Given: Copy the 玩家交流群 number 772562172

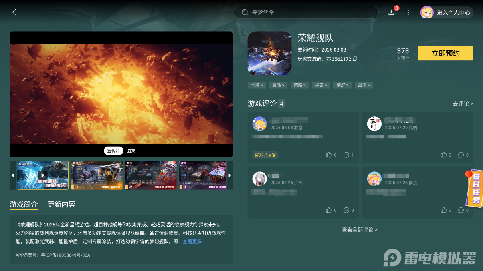Looking at the screenshot, I should pyautogui.click(x=354, y=59).
